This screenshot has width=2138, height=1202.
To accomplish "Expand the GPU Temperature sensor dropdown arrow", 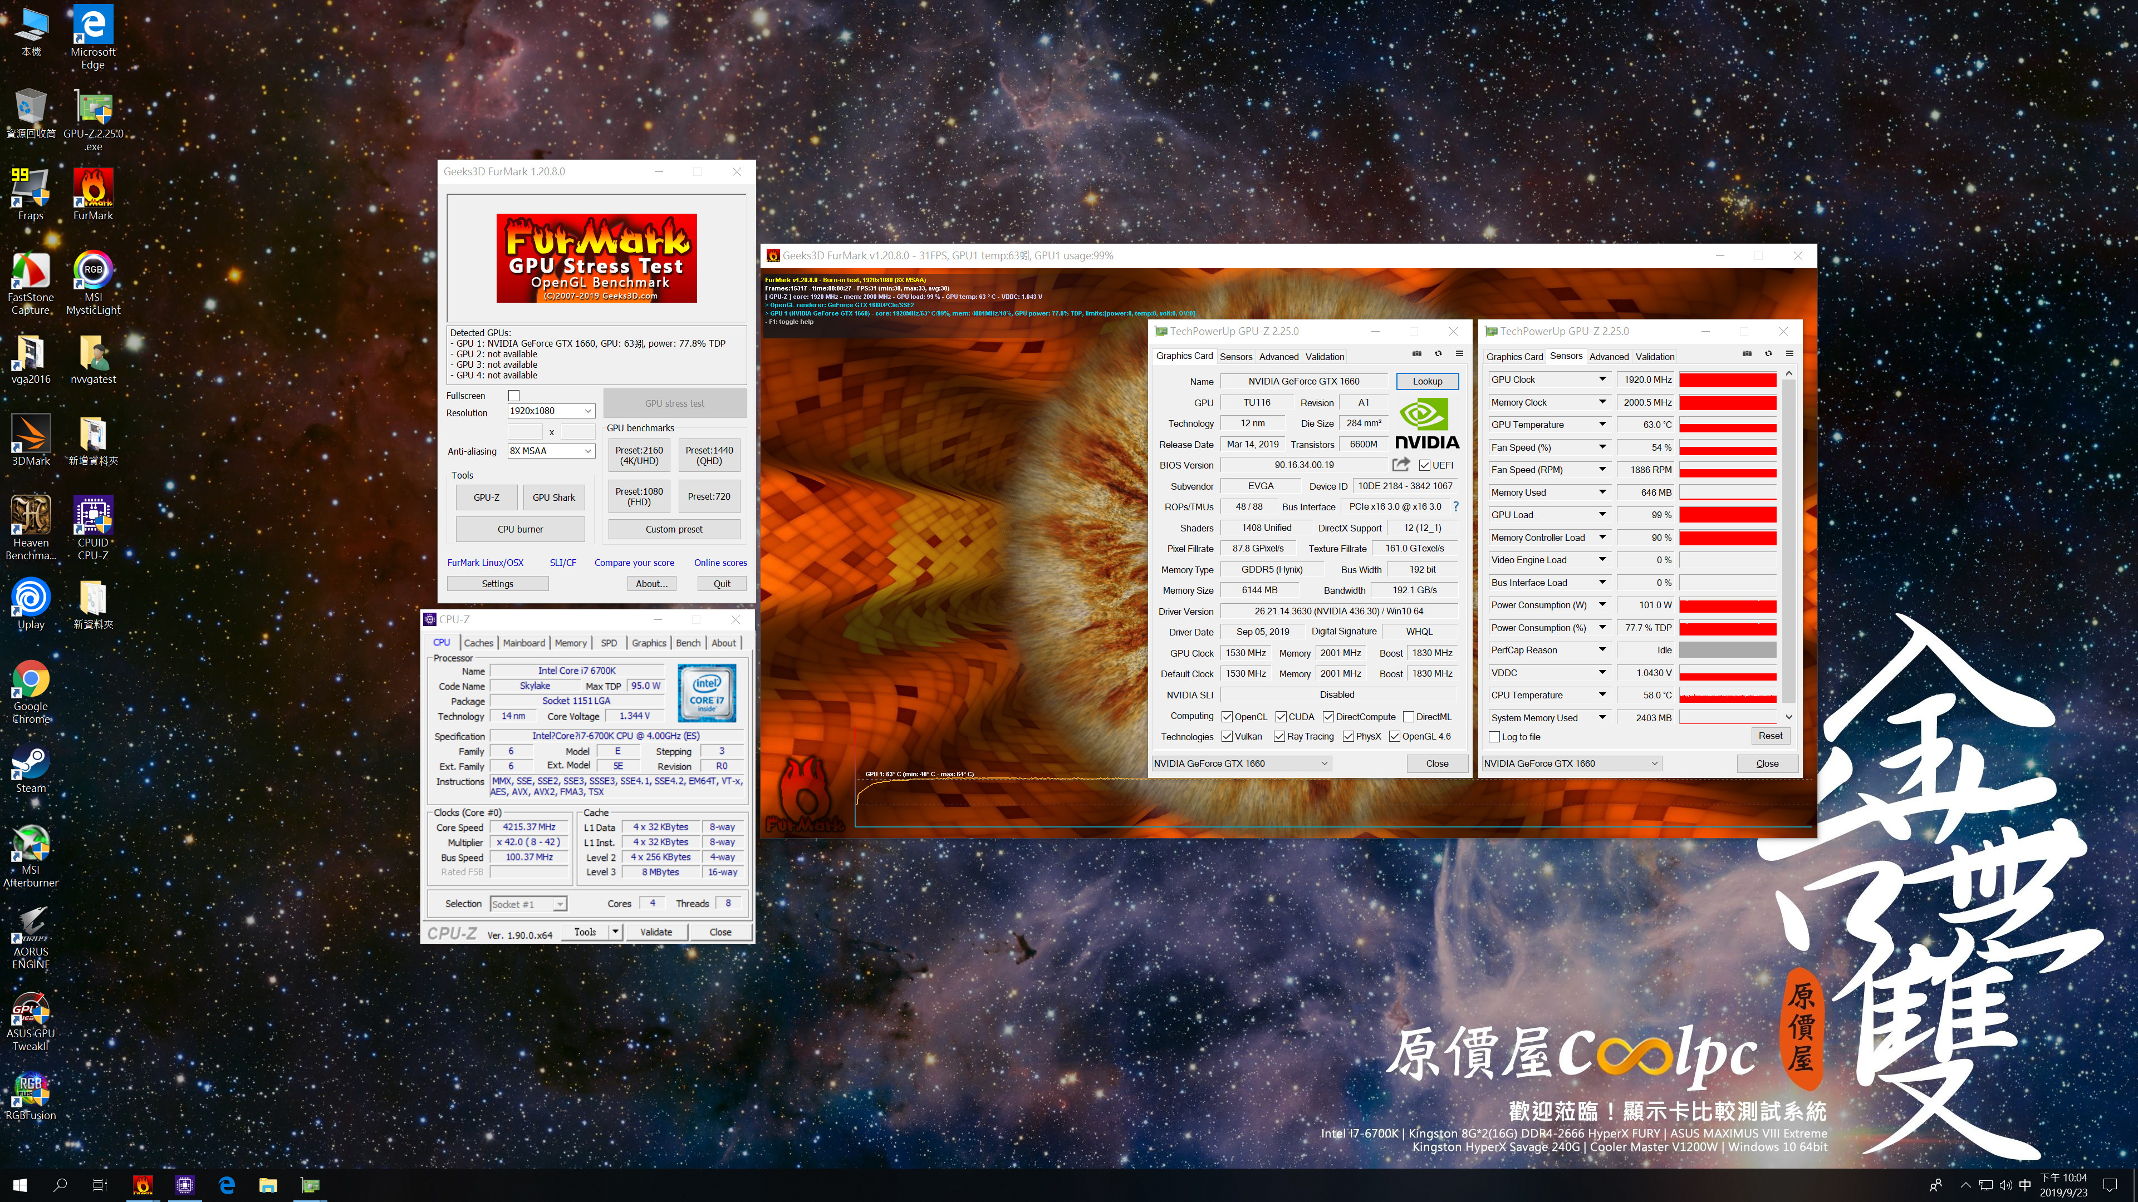I will tap(1602, 424).
